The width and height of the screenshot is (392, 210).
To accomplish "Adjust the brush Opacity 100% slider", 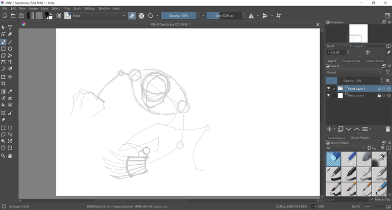I will [178, 16].
